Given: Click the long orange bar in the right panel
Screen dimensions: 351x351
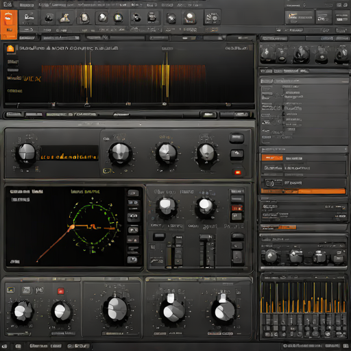Looking at the screenshot, I should pos(303,191).
